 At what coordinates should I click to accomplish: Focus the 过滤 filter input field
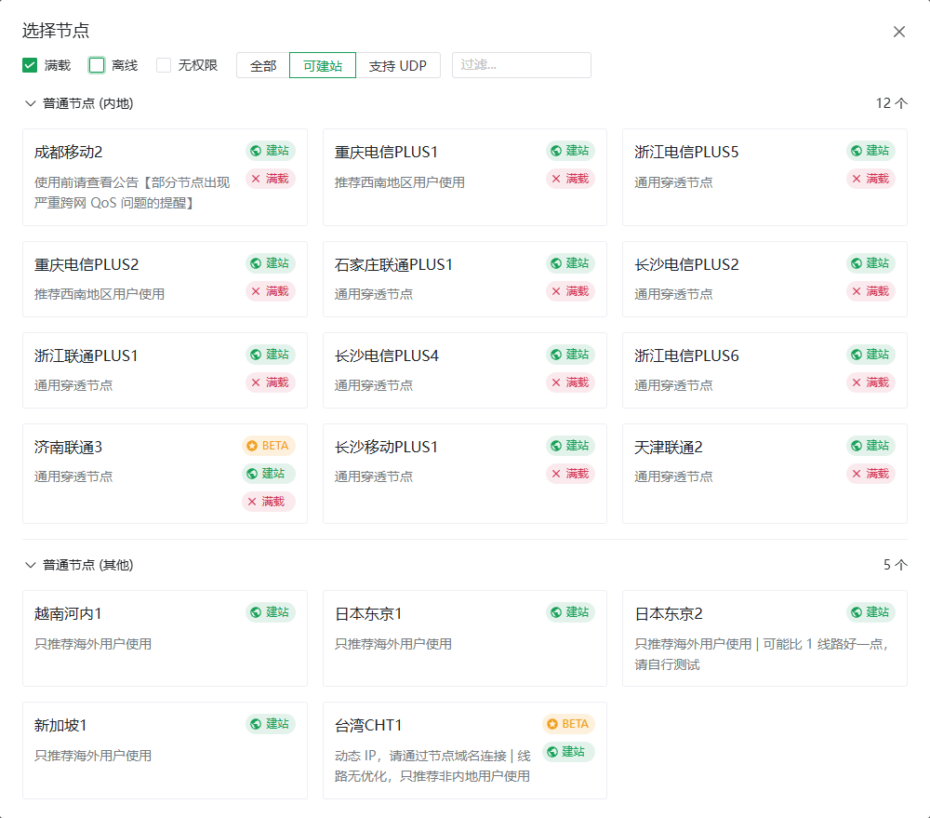click(x=521, y=65)
